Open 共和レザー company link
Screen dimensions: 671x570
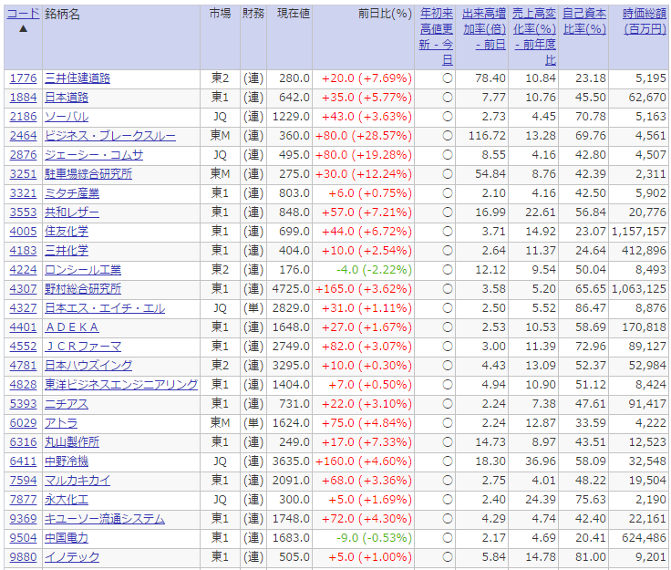click(72, 212)
